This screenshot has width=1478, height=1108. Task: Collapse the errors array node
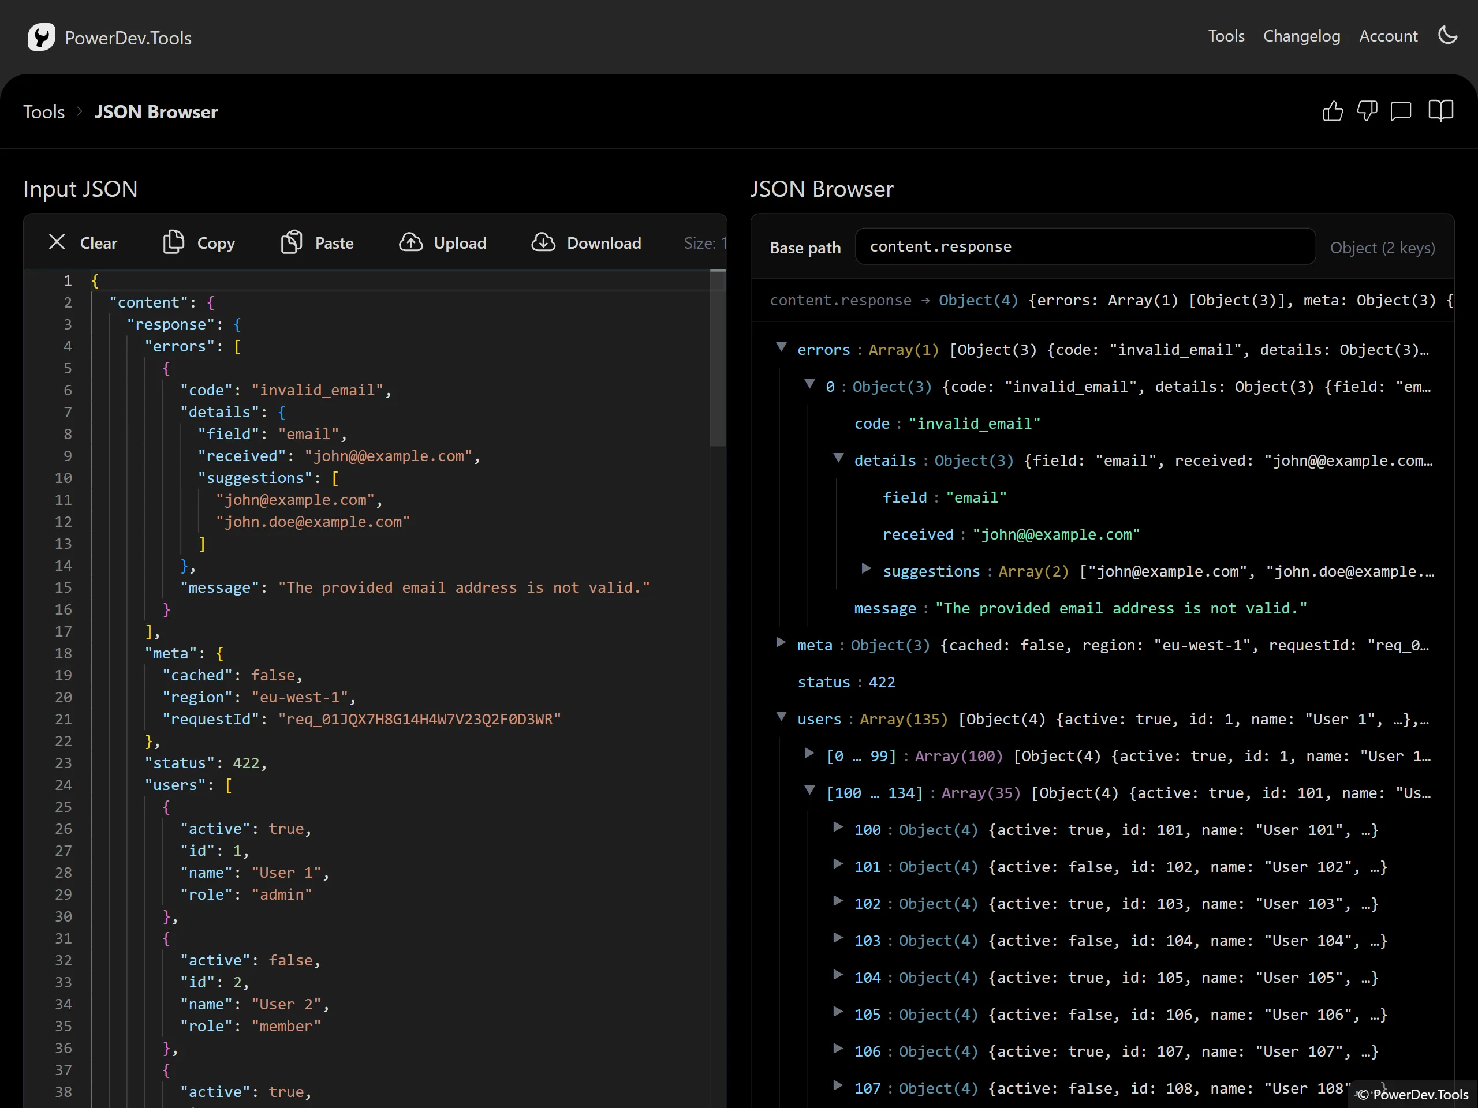coord(782,348)
